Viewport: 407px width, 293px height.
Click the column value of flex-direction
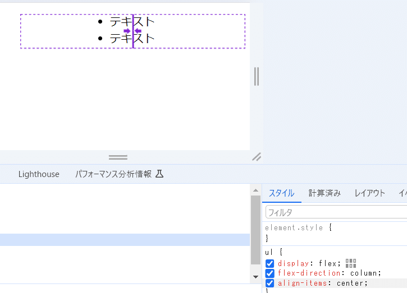click(364, 273)
